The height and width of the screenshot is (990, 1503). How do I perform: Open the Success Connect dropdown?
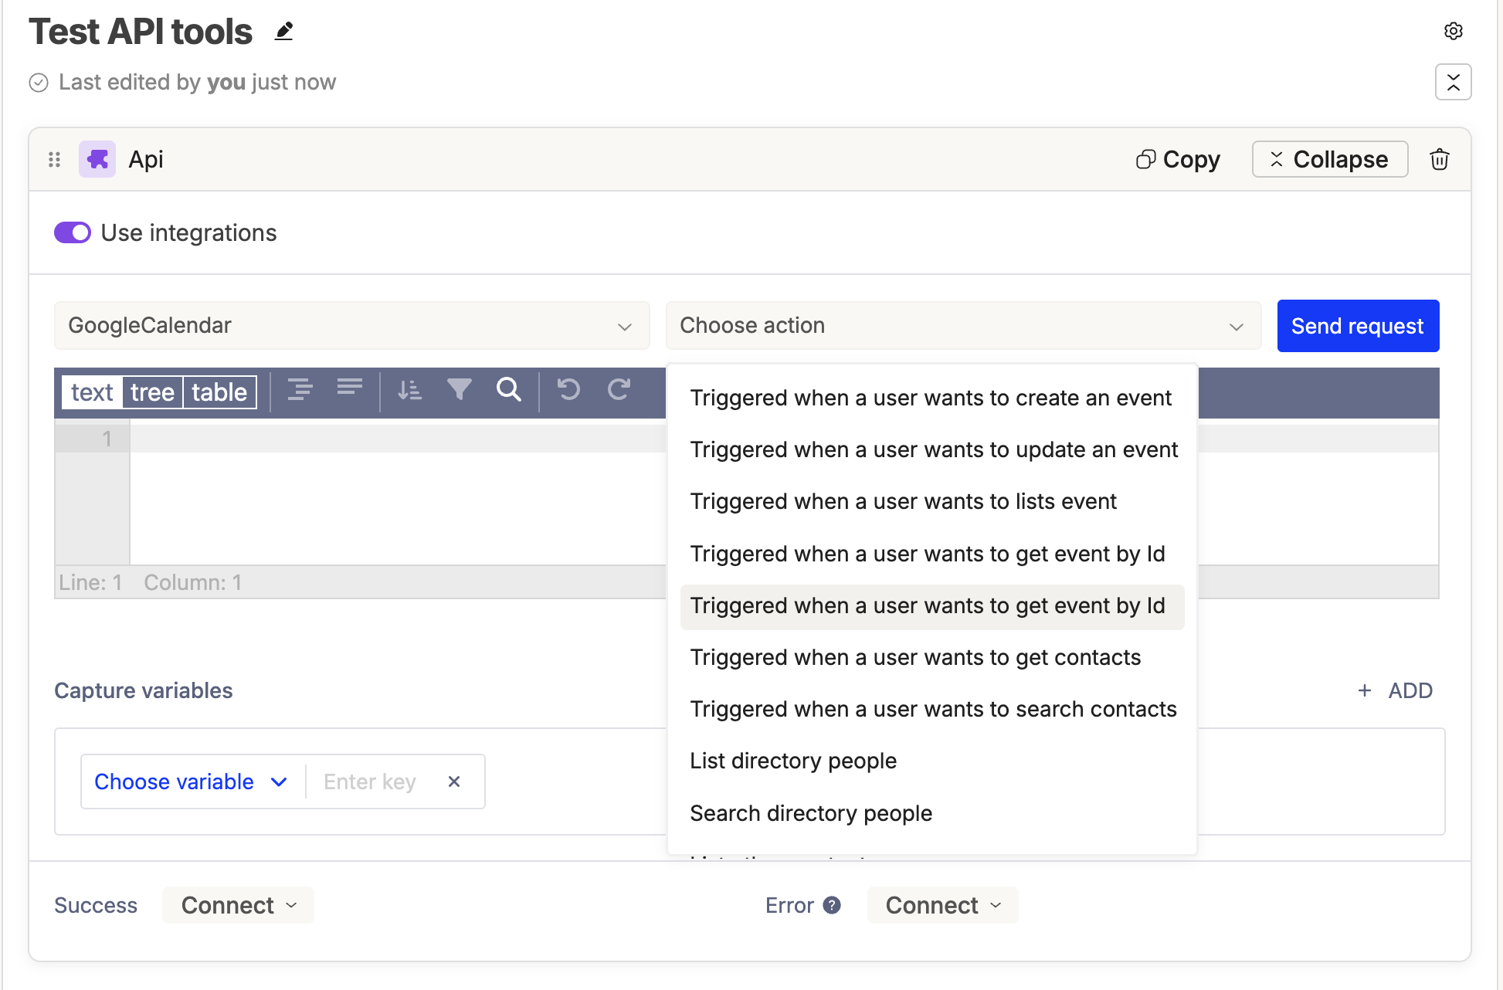pyautogui.click(x=238, y=905)
